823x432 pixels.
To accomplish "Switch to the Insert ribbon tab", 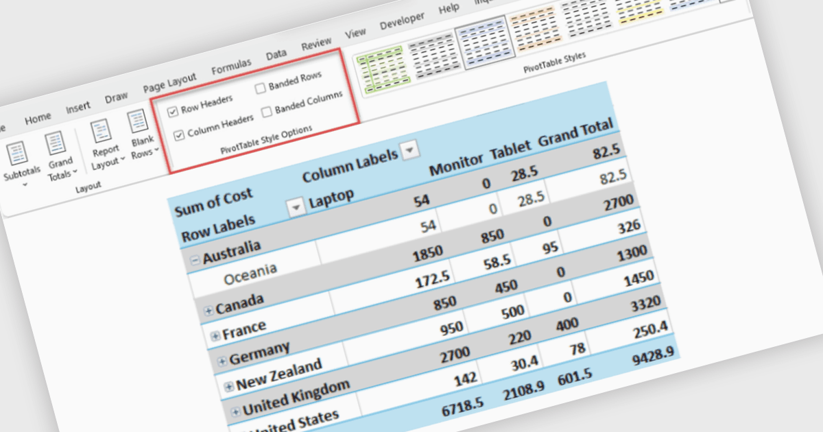I will click(x=77, y=108).
